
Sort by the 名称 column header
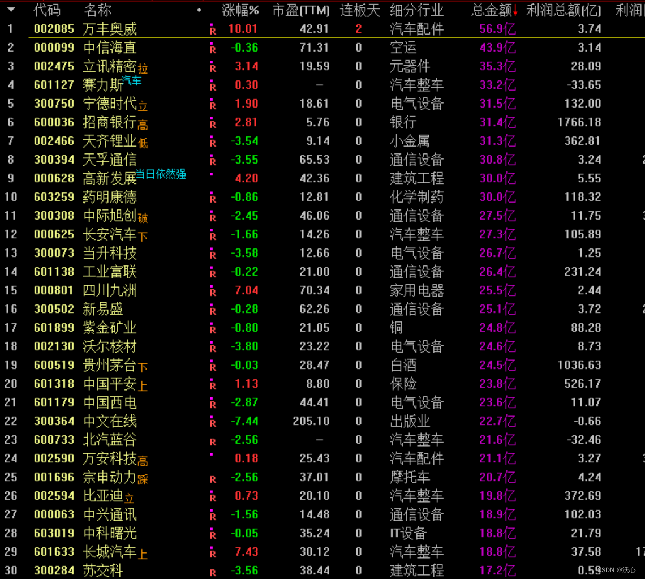[x=97, y=10]
